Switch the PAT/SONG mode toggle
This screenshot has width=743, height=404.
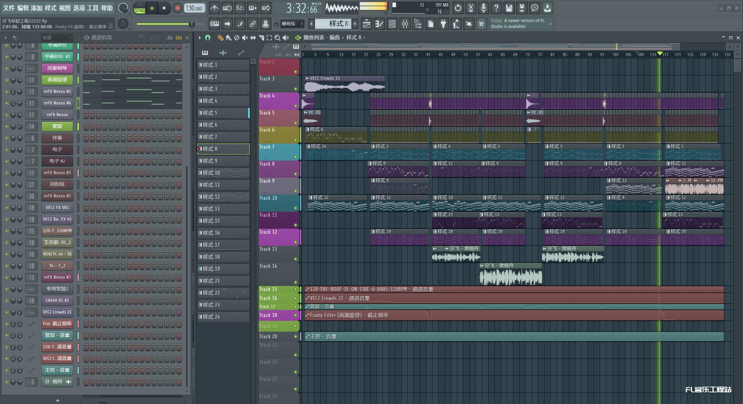point(139,8)
